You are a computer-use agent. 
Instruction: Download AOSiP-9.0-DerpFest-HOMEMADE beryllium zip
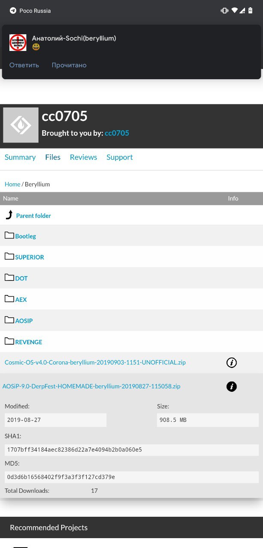(x=91, y=386)
